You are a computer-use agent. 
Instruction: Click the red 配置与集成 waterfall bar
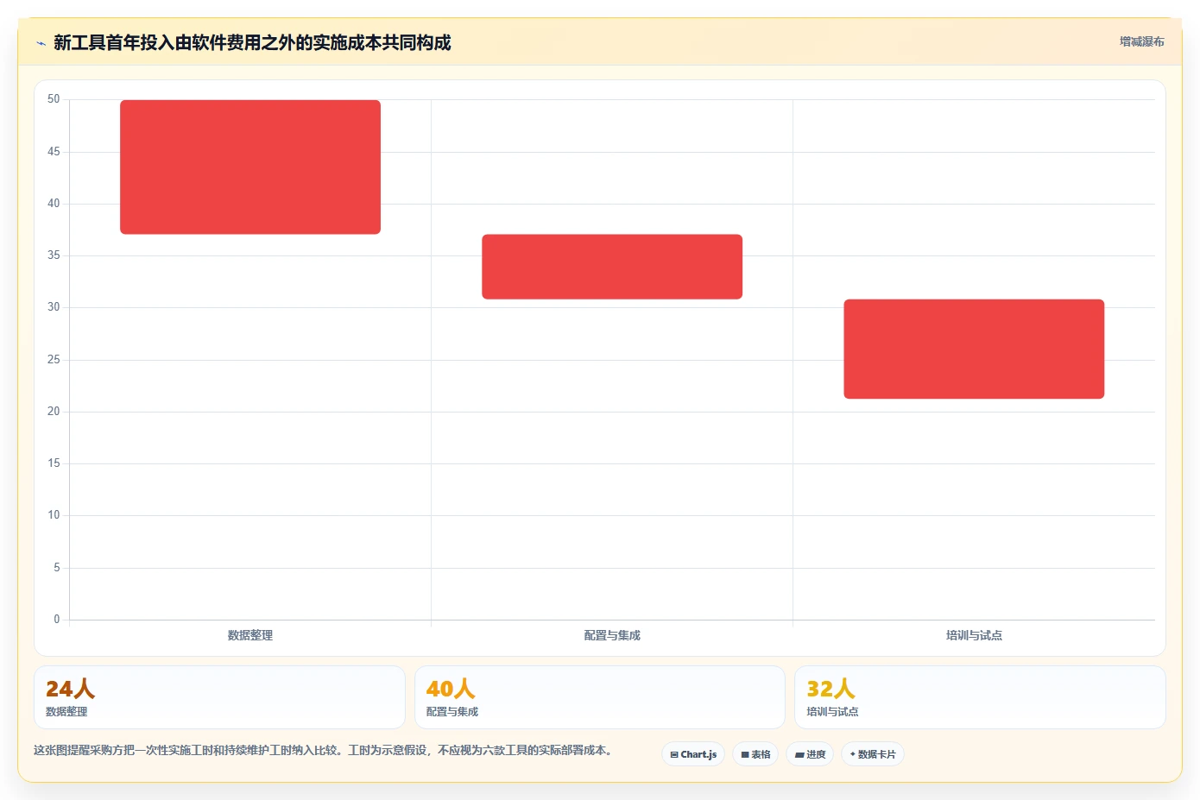point(612,267)
